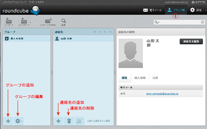This screenshot has height=129, width=207.
Task: Click the Export (エクスポート) toolbar icon
Action: point(24,22)
